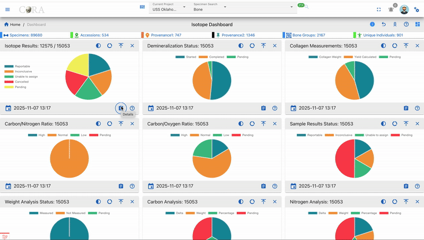
Task: Expand the Specimen Search type dropdown
Action: 225,7
